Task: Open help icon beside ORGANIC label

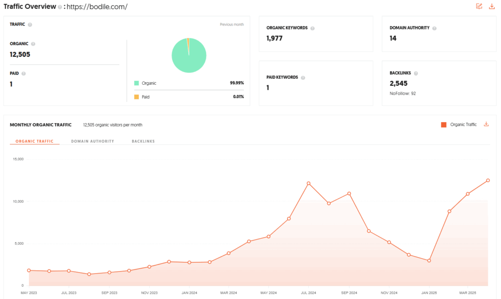Action: coord(33,44)
